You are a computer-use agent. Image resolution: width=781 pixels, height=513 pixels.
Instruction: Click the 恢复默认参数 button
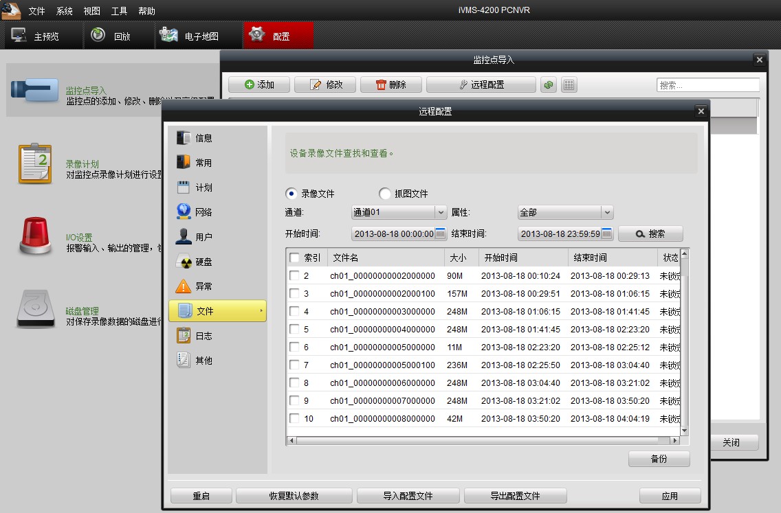click(x=294, y=496)
